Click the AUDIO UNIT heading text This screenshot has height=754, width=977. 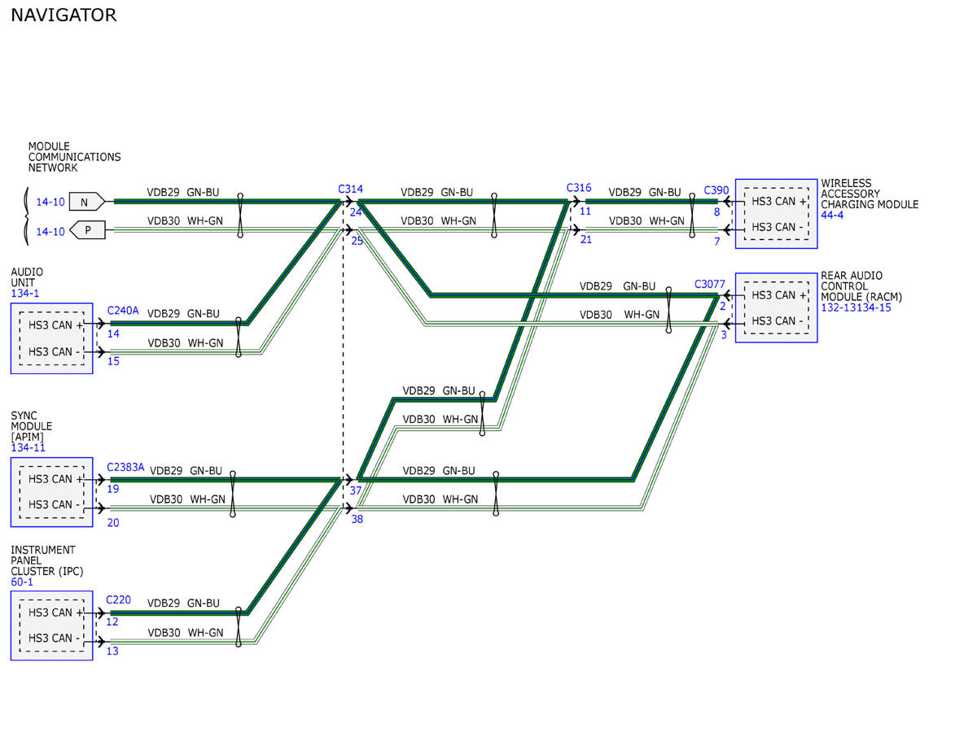(x=27, y=277)
